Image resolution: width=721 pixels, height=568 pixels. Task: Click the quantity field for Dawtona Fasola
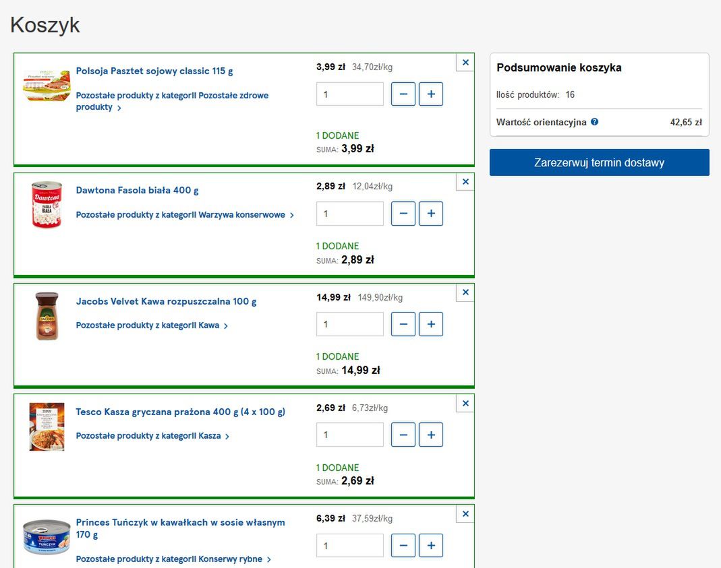pos(350,214)
